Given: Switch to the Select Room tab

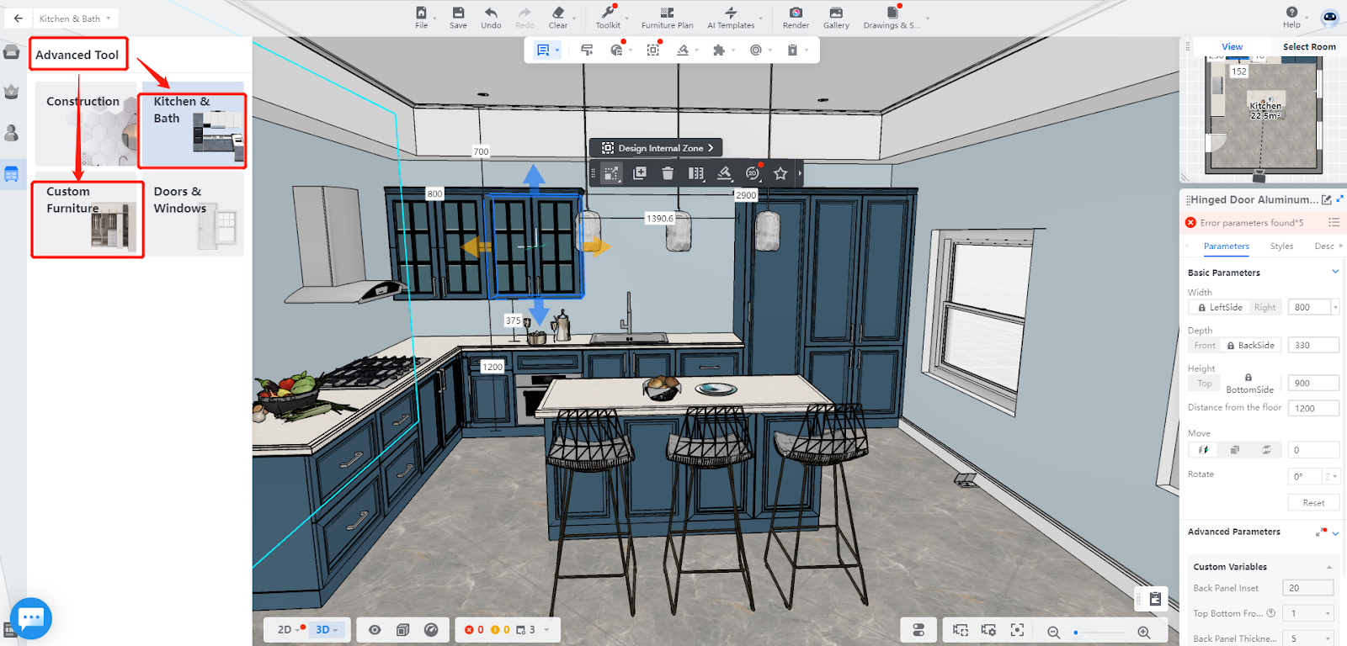Looking at the screenshot, I should [x=1308, y=47].
